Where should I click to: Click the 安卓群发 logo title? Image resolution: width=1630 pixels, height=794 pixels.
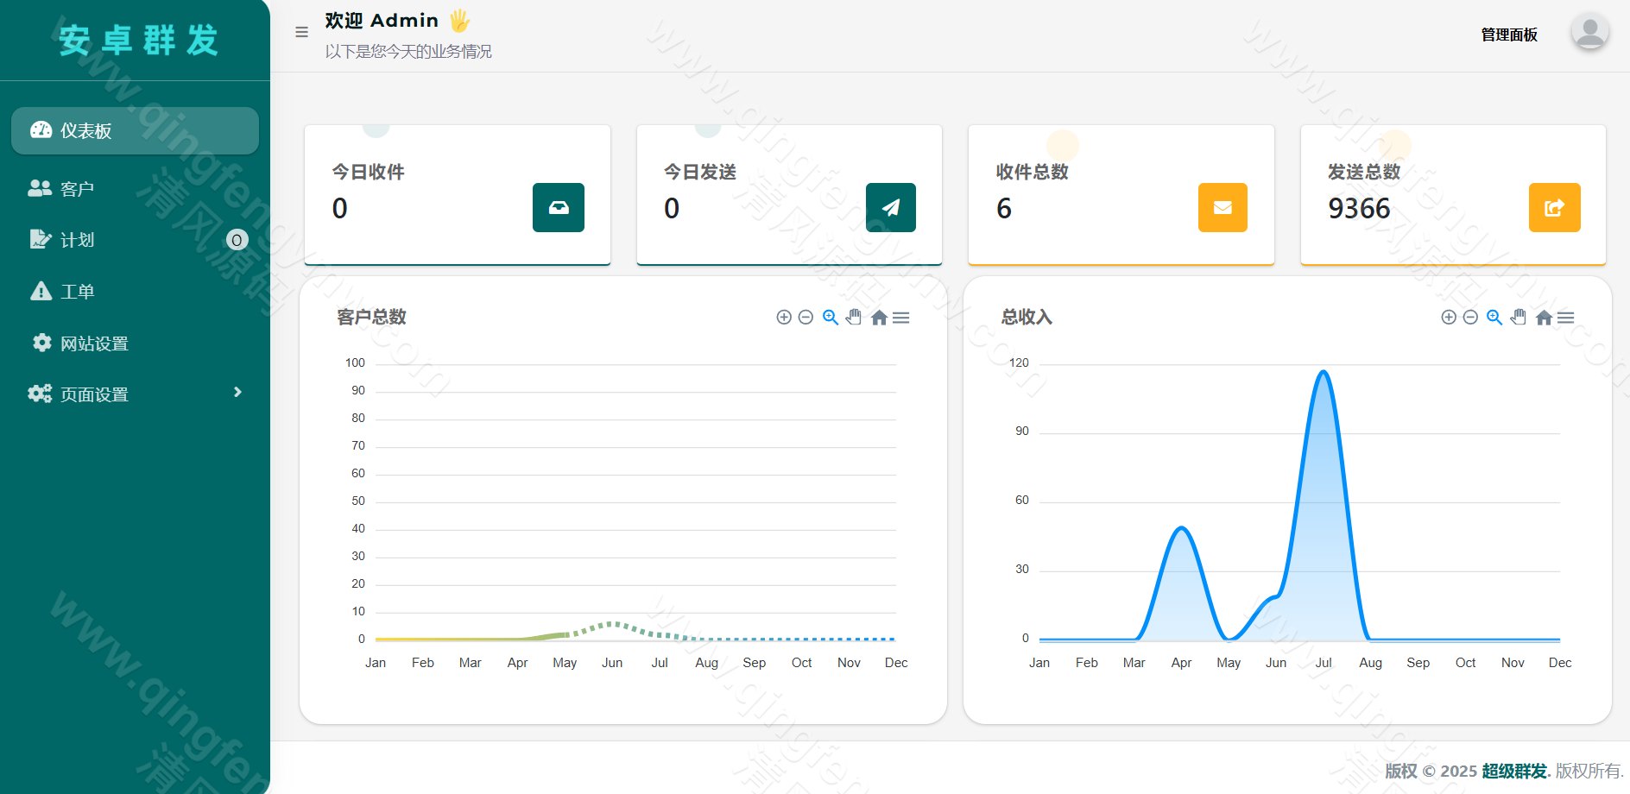pyautogui.click(x=138, y=41)
